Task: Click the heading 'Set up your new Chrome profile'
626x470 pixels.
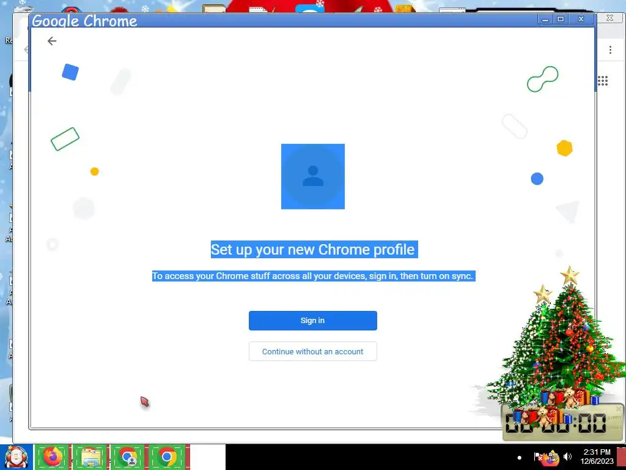Action: 314,250
